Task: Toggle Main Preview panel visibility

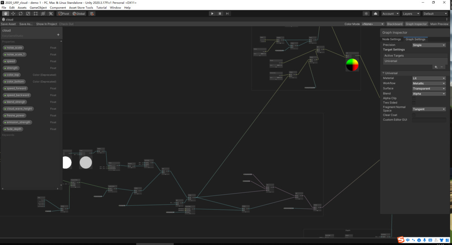Action: [x=439, y=24]
